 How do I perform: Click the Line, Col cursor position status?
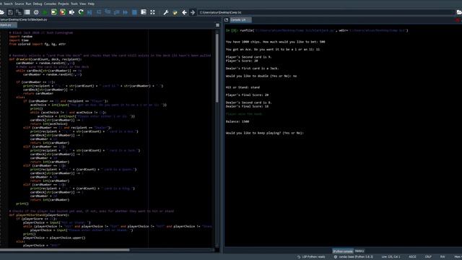[x=391, y=257]
